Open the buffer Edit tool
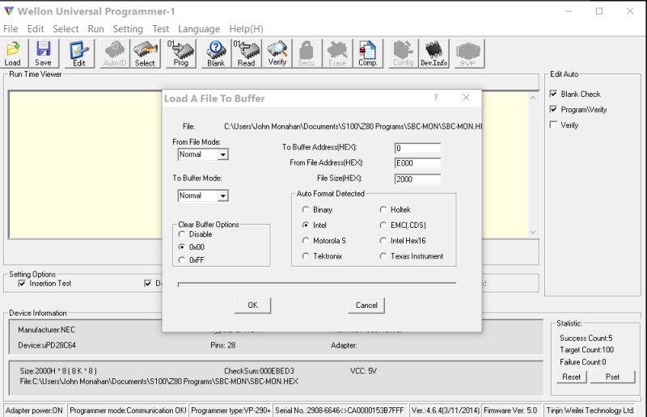This screenshot has width=647, height=417. point(78,53)
